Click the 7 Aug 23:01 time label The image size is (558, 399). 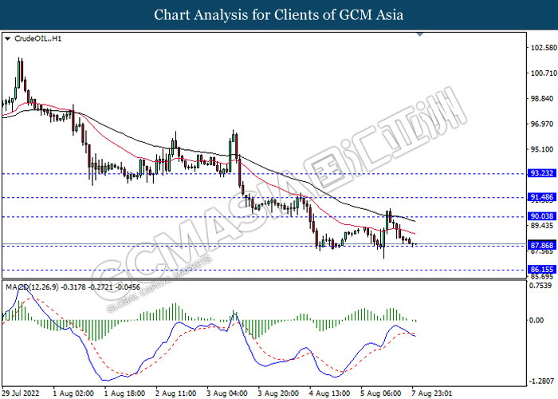(432, 393)
